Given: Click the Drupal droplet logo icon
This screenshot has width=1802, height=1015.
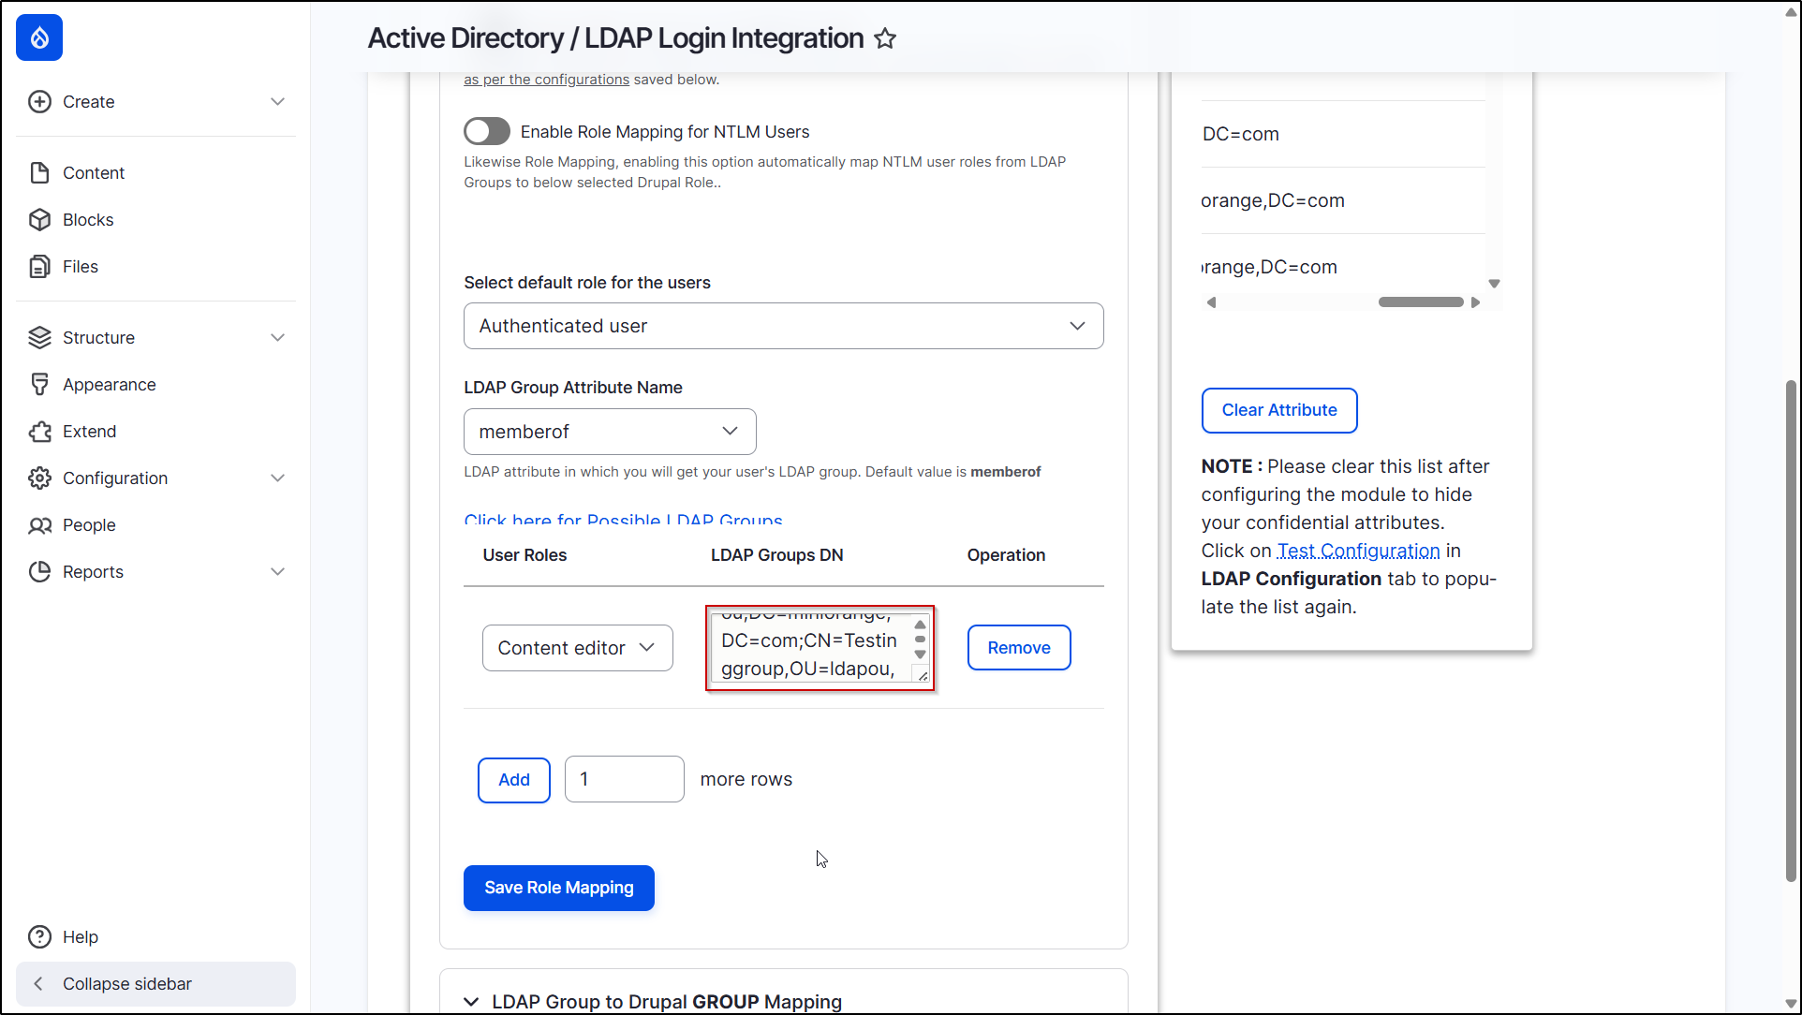Looking at the screenshot, I should 39,37.
